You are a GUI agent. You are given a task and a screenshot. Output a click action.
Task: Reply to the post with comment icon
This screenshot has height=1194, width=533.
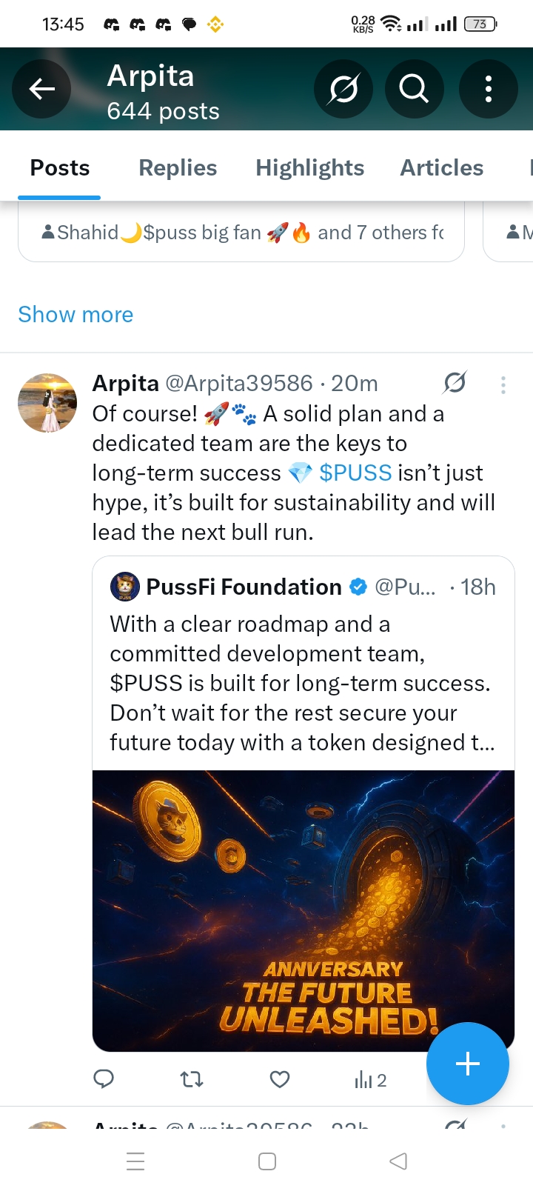click(x=104, y=1079)
